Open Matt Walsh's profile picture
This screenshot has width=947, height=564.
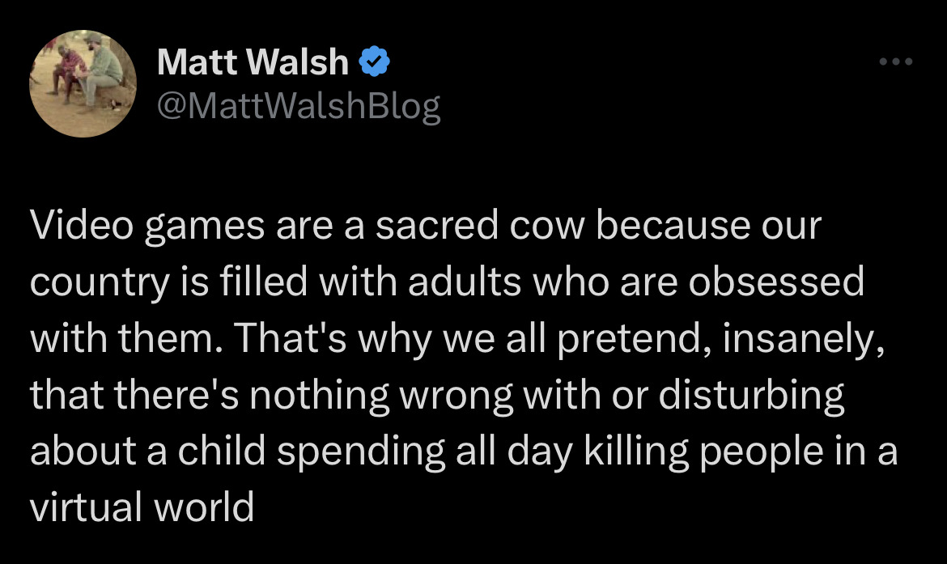tap(83, 84)
